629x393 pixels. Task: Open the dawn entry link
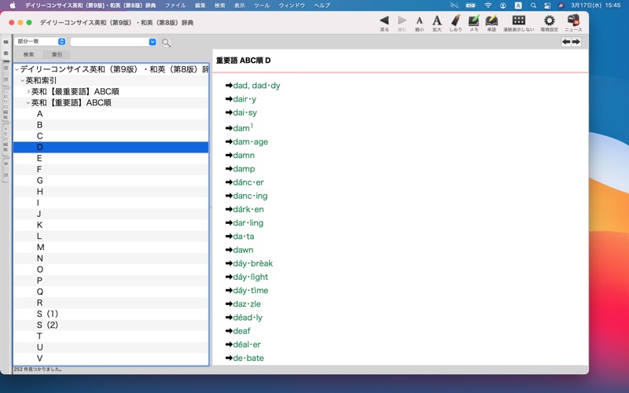[x=243, y=250]
